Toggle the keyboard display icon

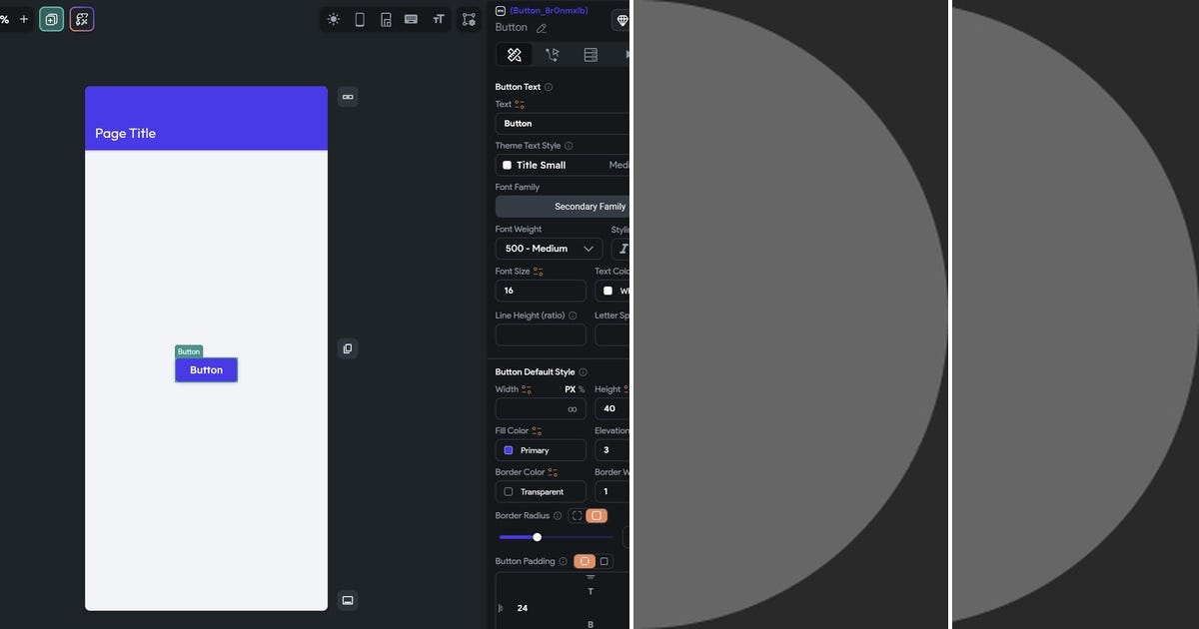(411, 19)
